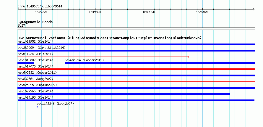This screenshot has width=263, height=127.
Task: Click the blue nsv605232 gain bar
Action: 136,75
